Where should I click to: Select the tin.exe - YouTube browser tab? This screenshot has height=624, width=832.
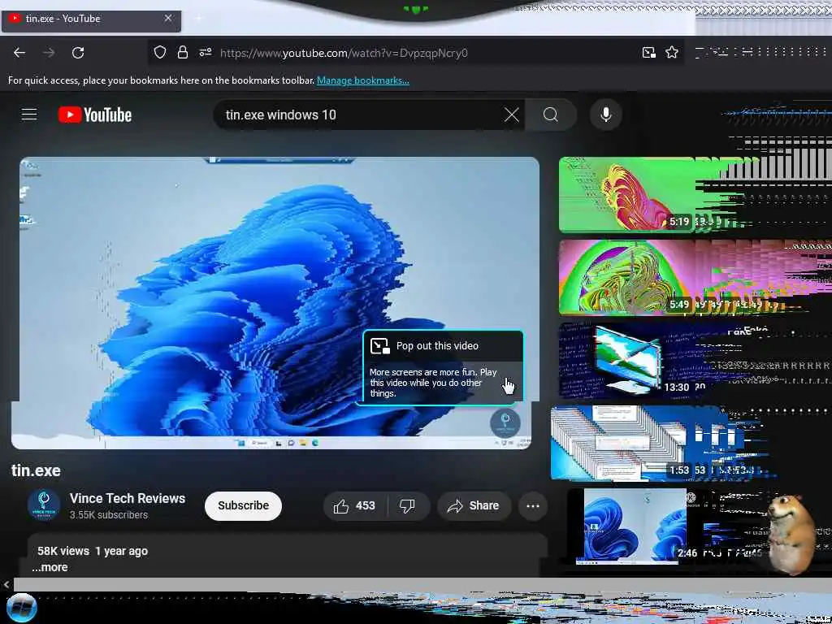(91, 20)
